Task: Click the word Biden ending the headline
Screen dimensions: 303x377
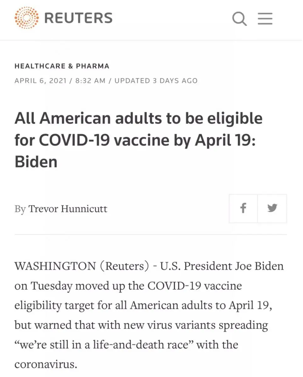Action: (x=36, y=162)
